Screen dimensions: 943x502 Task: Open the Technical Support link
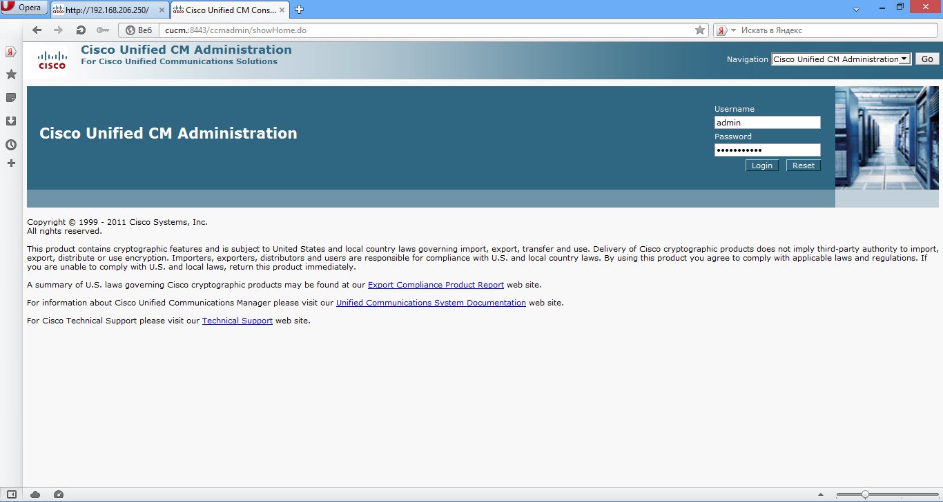237,320
